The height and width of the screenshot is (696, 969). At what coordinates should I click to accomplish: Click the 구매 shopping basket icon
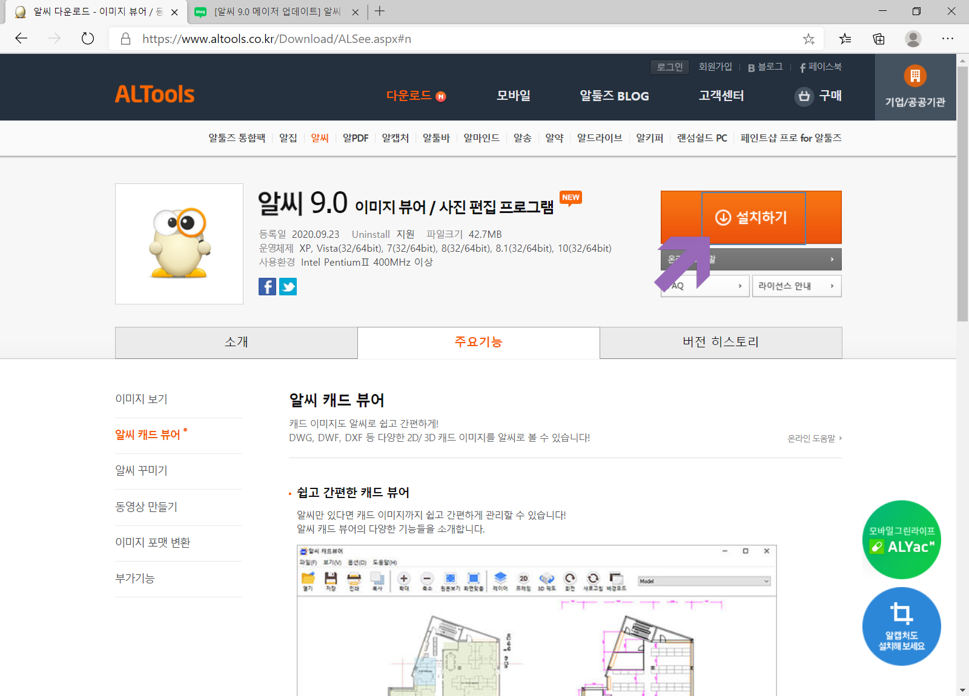click(x=804, y=96)
